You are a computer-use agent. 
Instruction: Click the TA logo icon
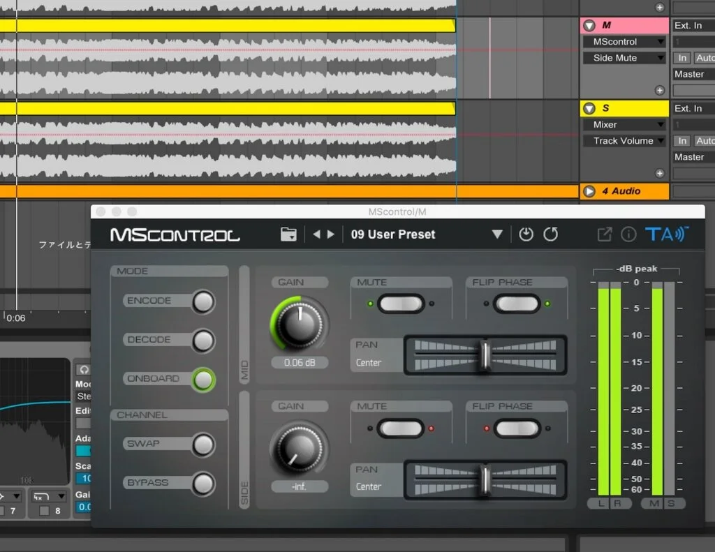(x=667, y=234)
